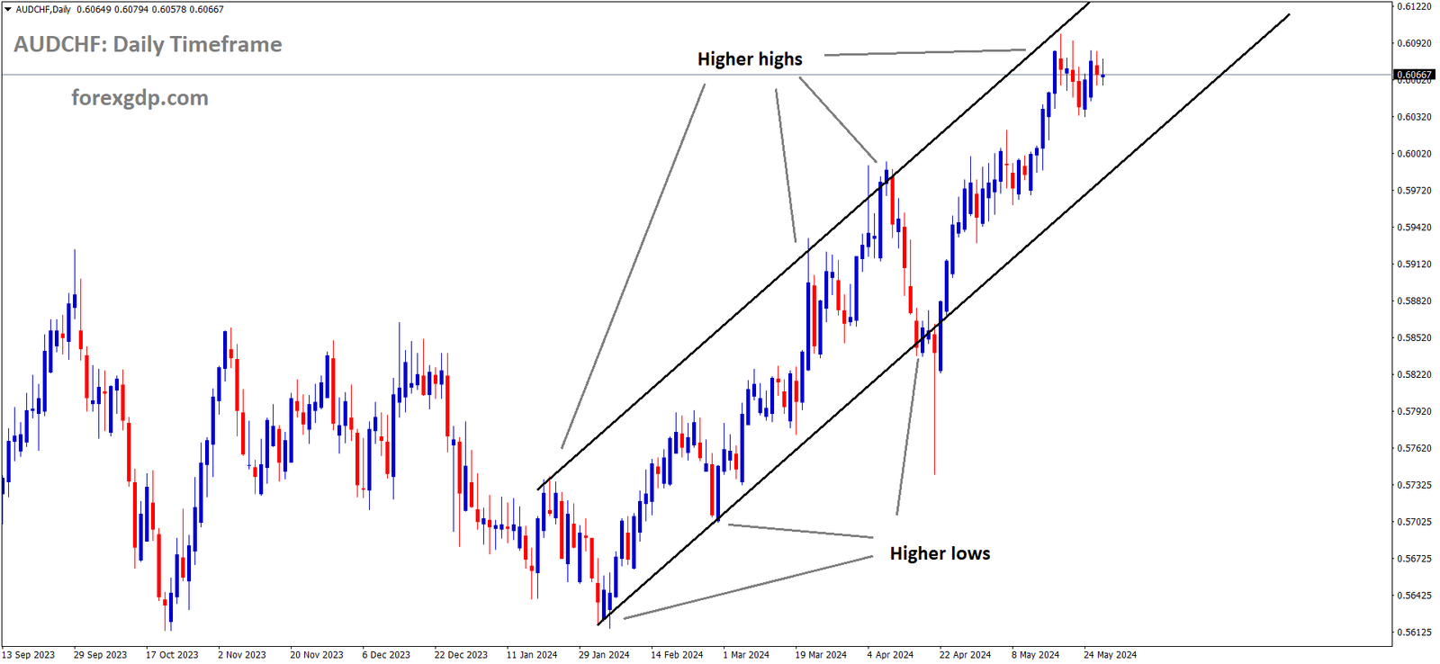The width and height of the screenshot is (1440, 664).
Task: Click the 19 Mar 2024 date label
Action: (821, 655)
